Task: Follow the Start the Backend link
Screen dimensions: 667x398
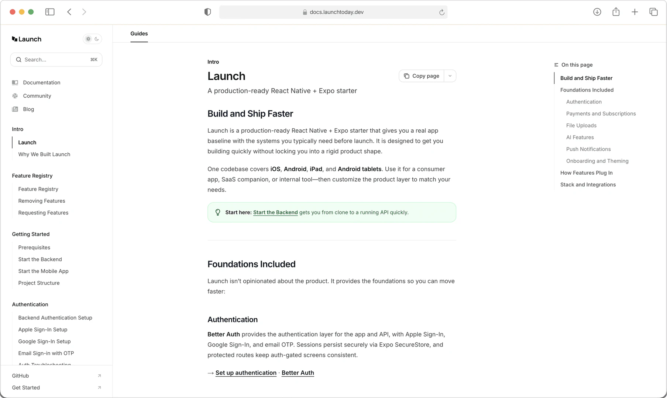Action: [275, 212]
